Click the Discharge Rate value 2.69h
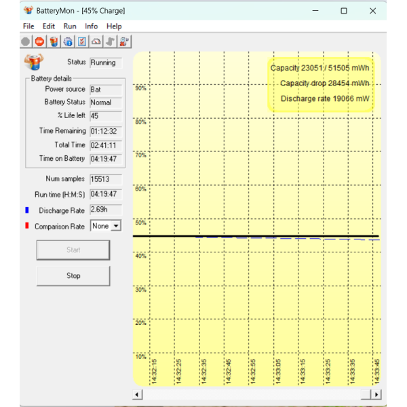The width and height of the screenshot is (407, 407). click(106, 210)
